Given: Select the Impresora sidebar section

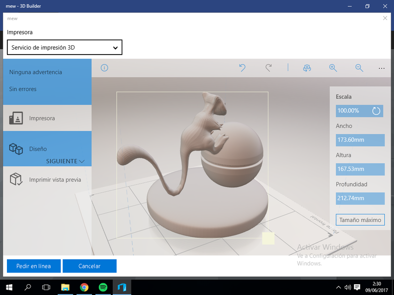Looking at the screenshot, I should tap(47, 118).
